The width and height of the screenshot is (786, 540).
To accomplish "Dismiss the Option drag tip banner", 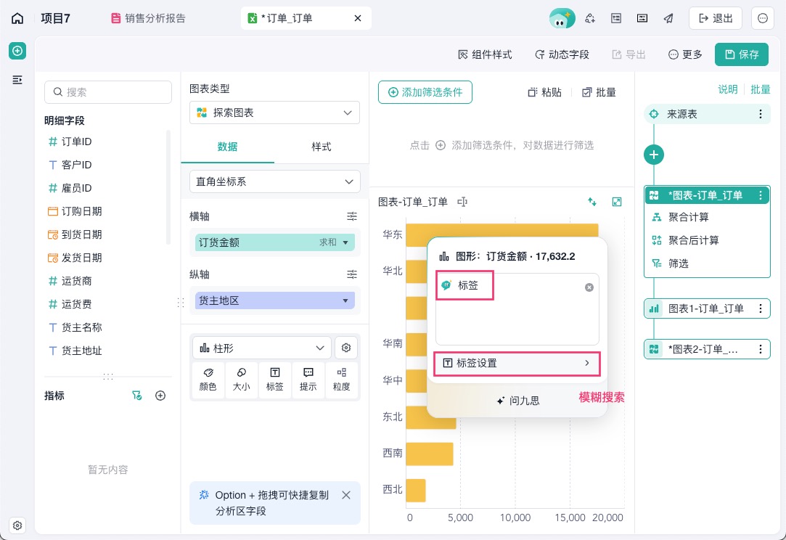I will pos(346,495).
